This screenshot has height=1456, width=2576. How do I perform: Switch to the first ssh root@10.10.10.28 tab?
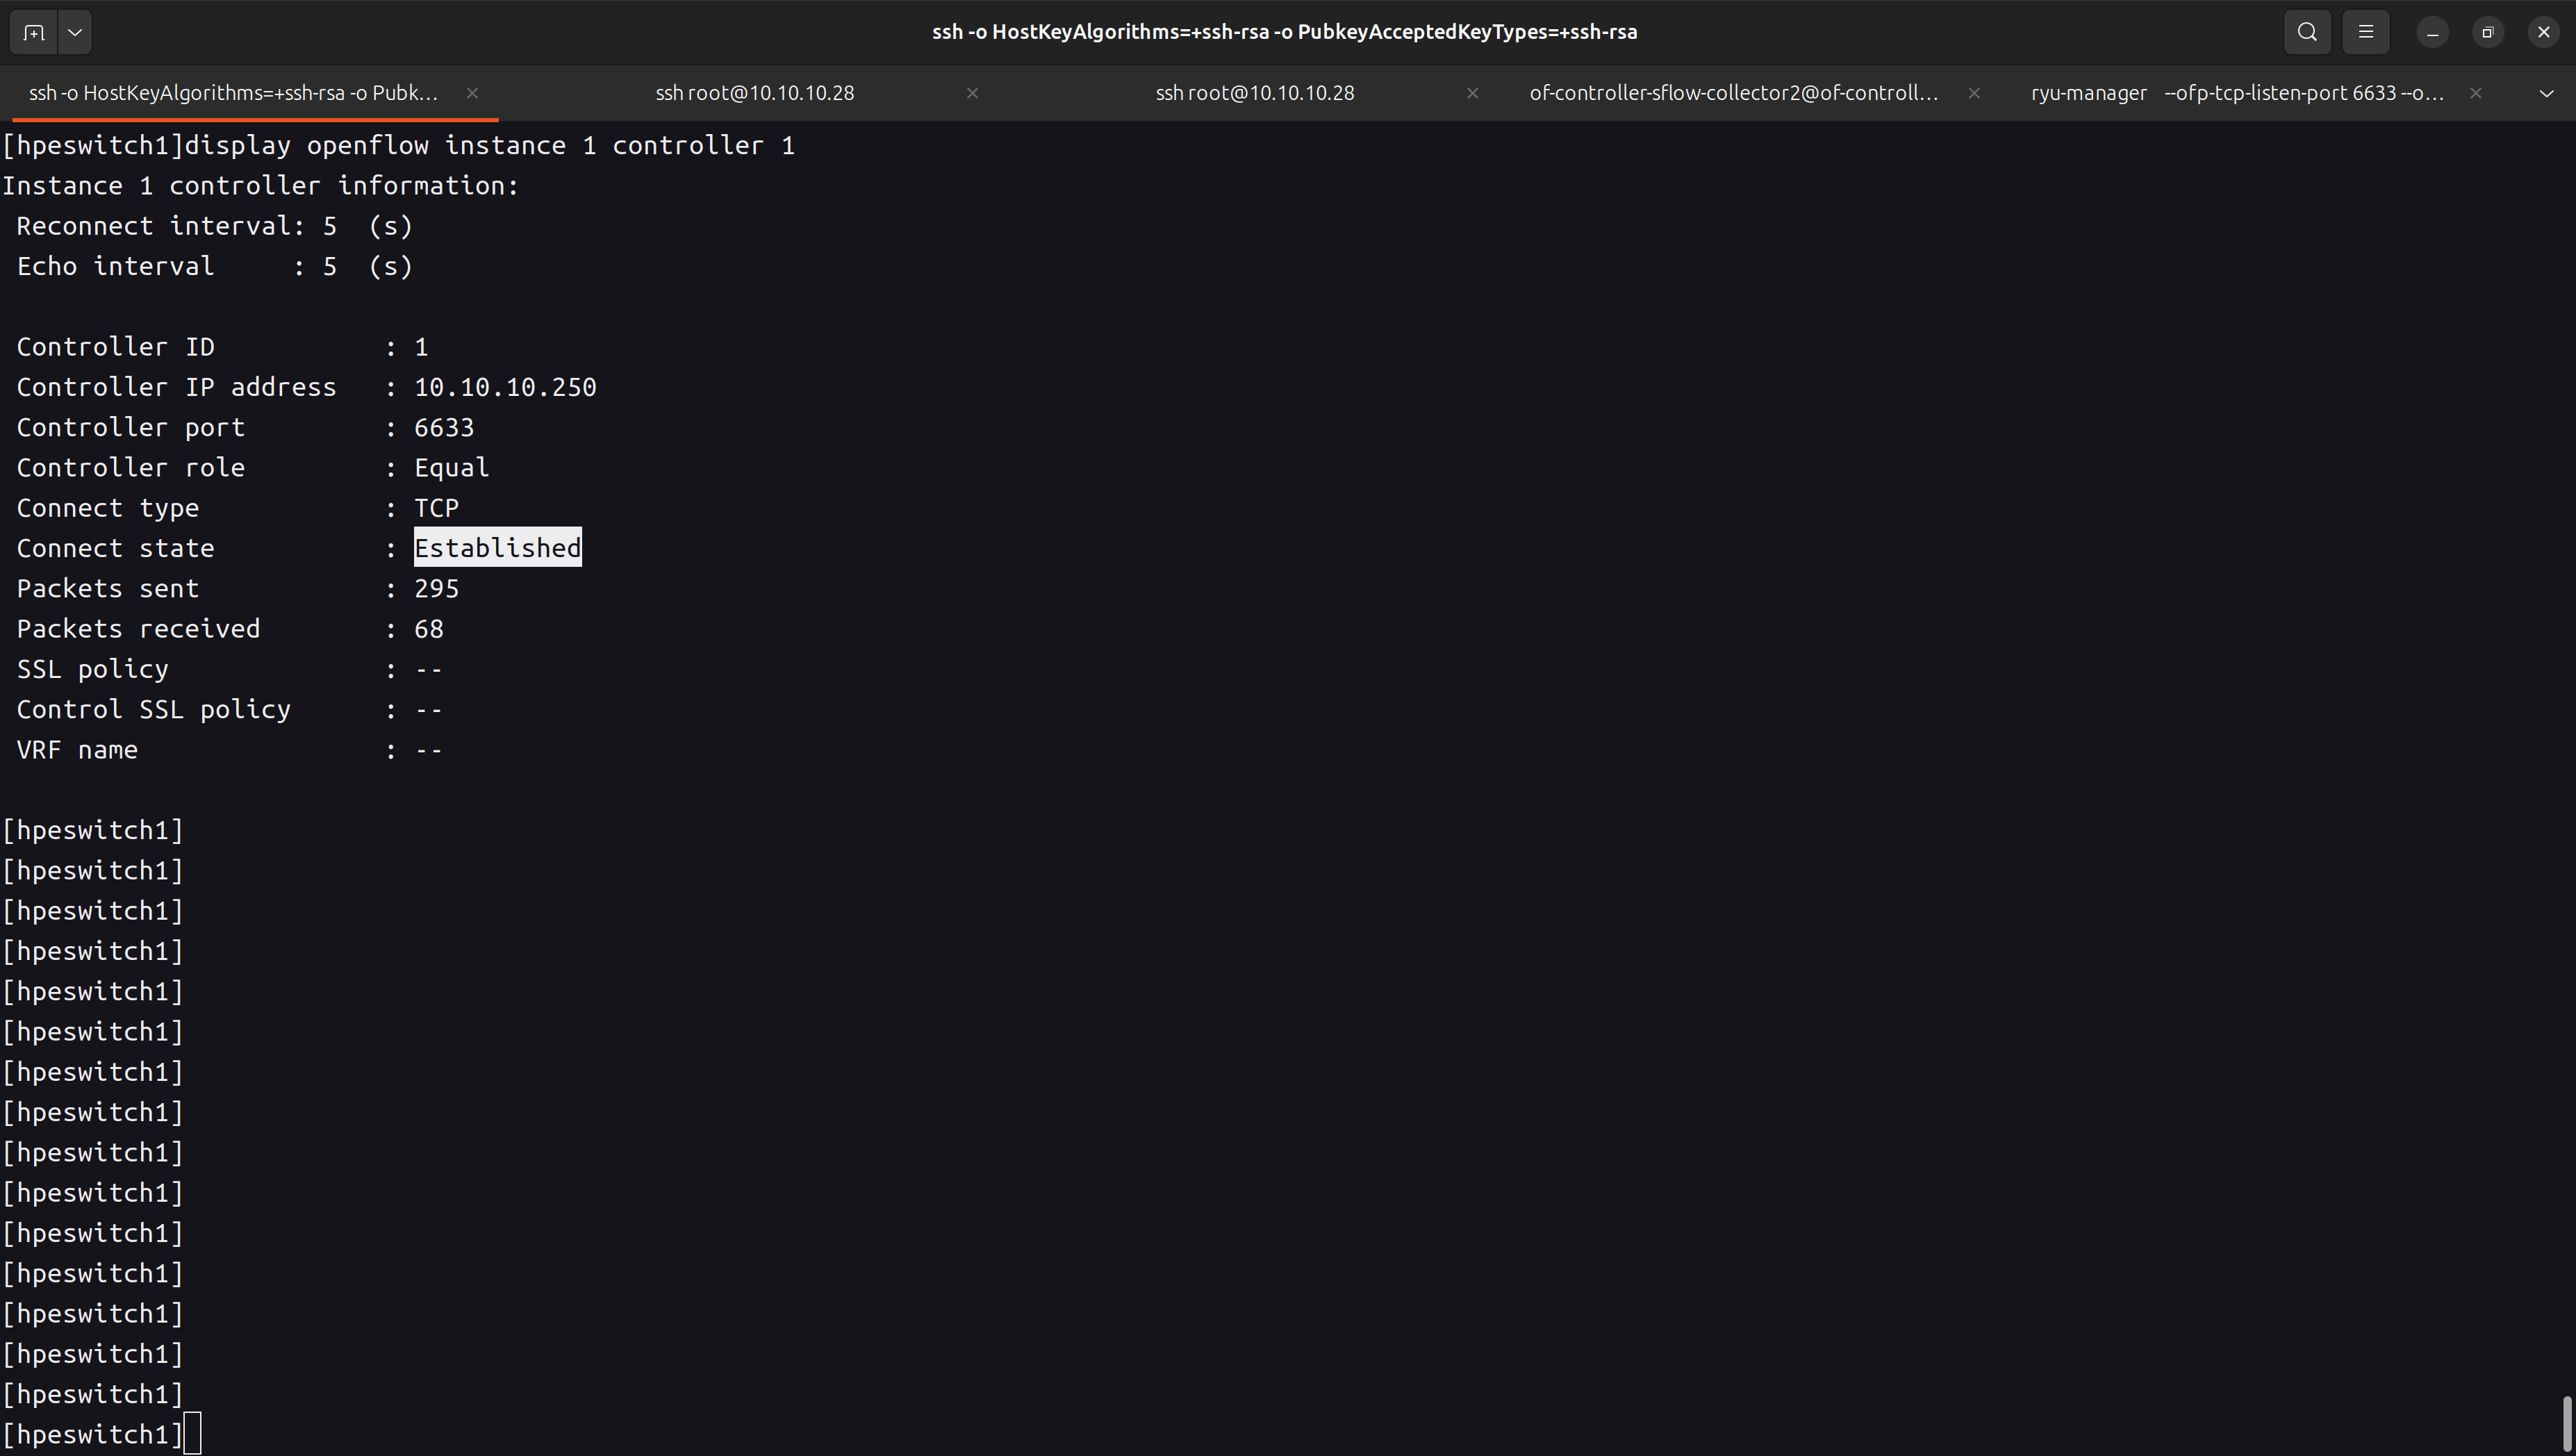pos(754,93)
